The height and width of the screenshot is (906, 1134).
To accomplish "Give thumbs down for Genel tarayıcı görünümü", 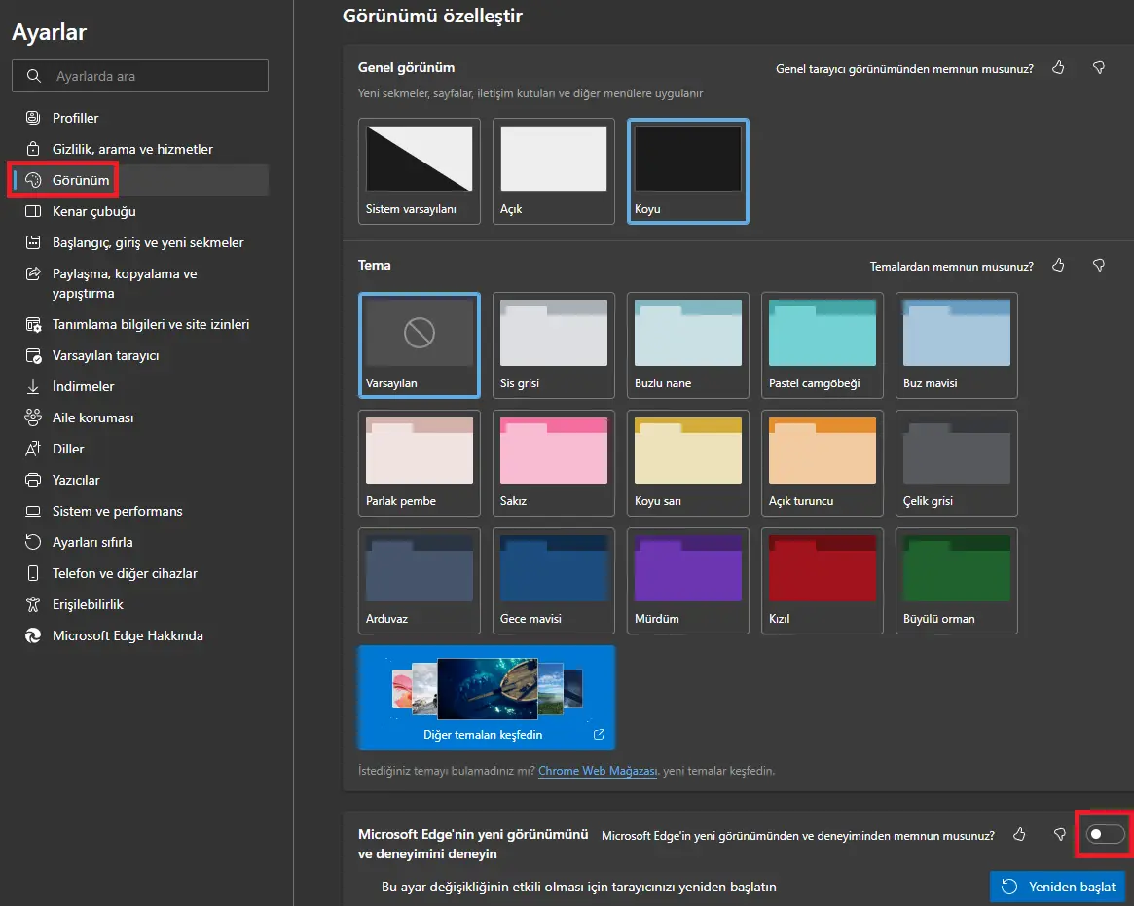I will [1099, 68].
